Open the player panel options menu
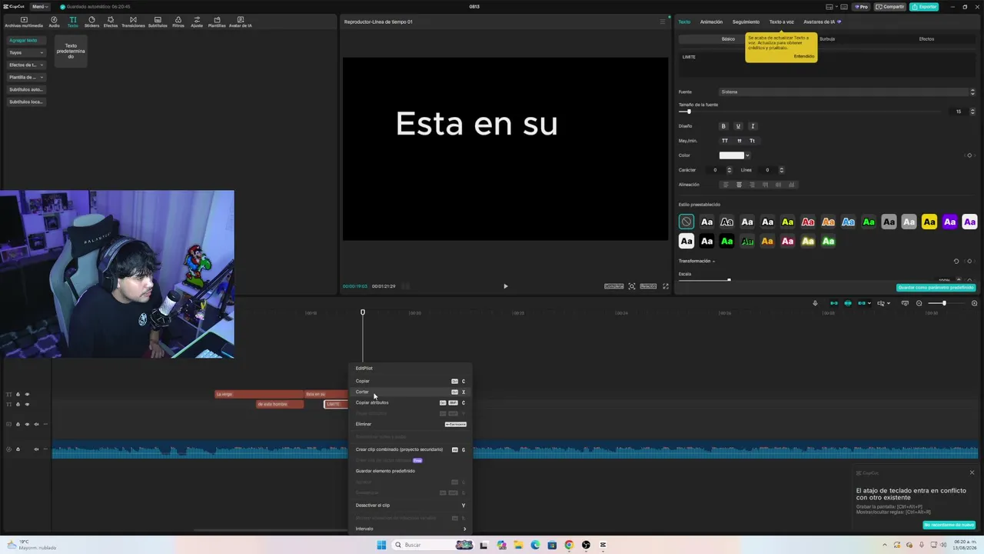Viewport: 984px width, 554px height. click(x=663, y=22)
